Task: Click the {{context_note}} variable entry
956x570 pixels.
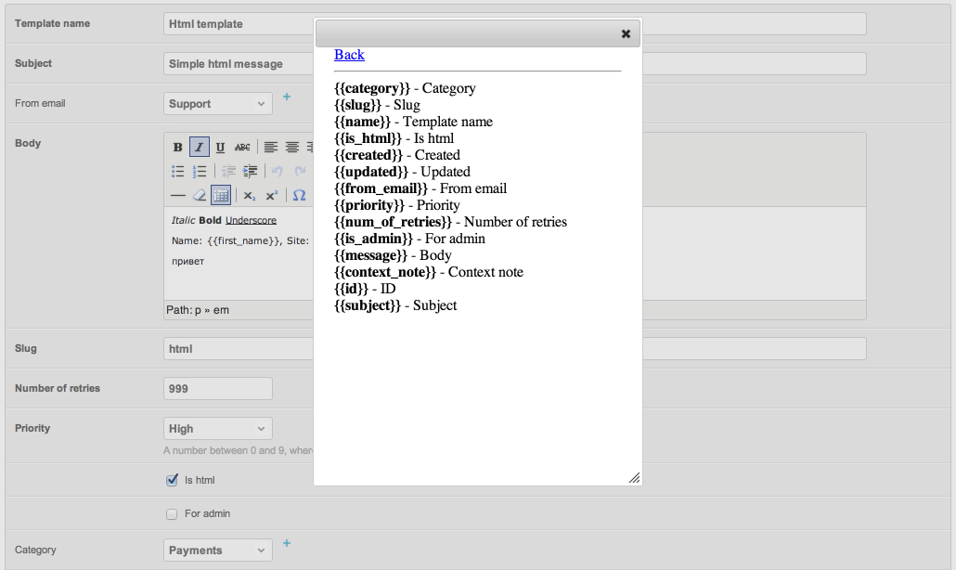Action: click(x=429, y=272)
